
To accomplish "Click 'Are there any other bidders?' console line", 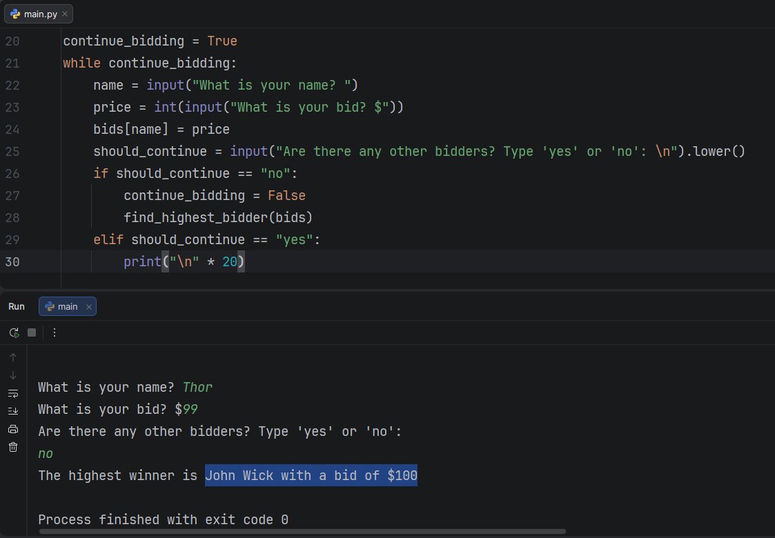I will point(220,431).
